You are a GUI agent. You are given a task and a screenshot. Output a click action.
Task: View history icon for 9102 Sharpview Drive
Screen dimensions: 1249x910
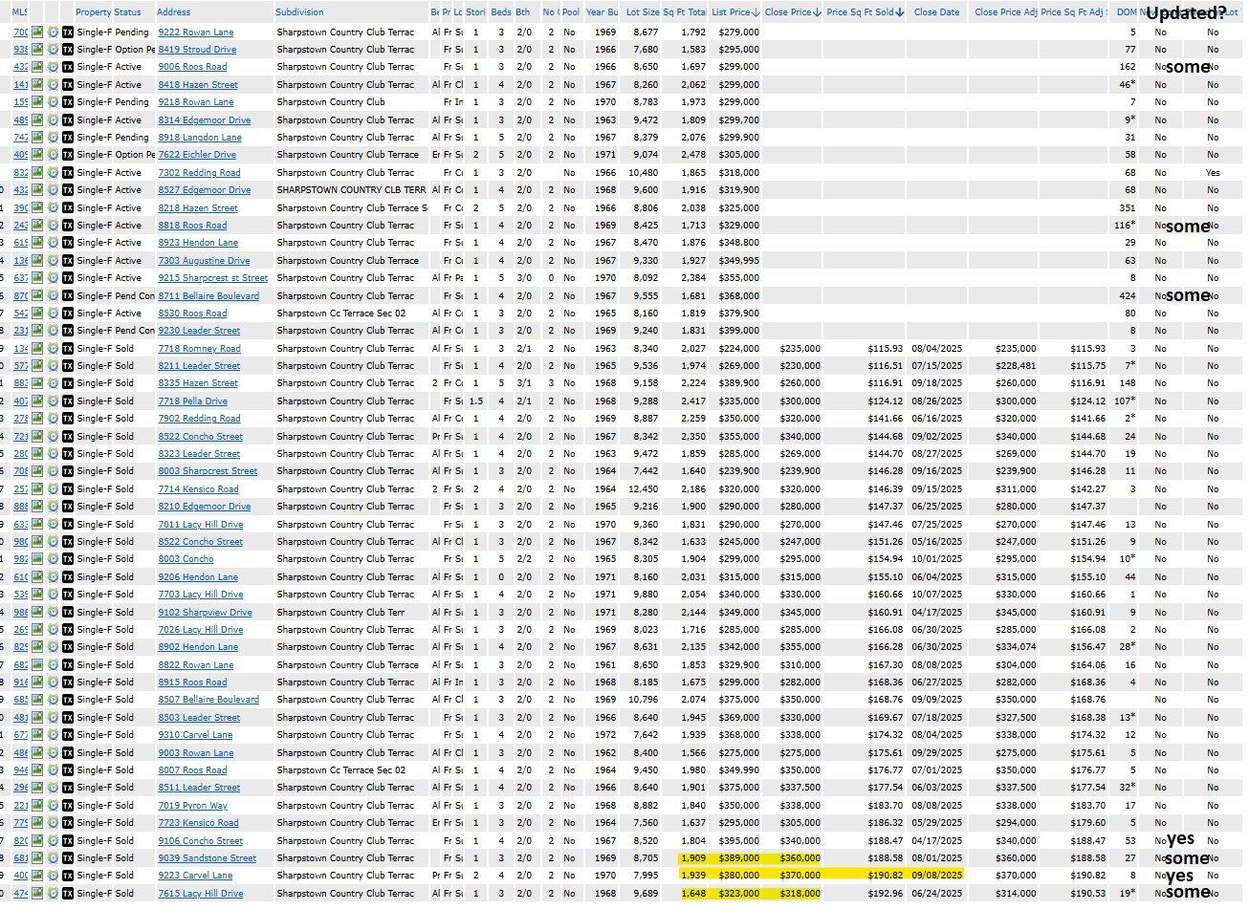click(x=53, y=613)
